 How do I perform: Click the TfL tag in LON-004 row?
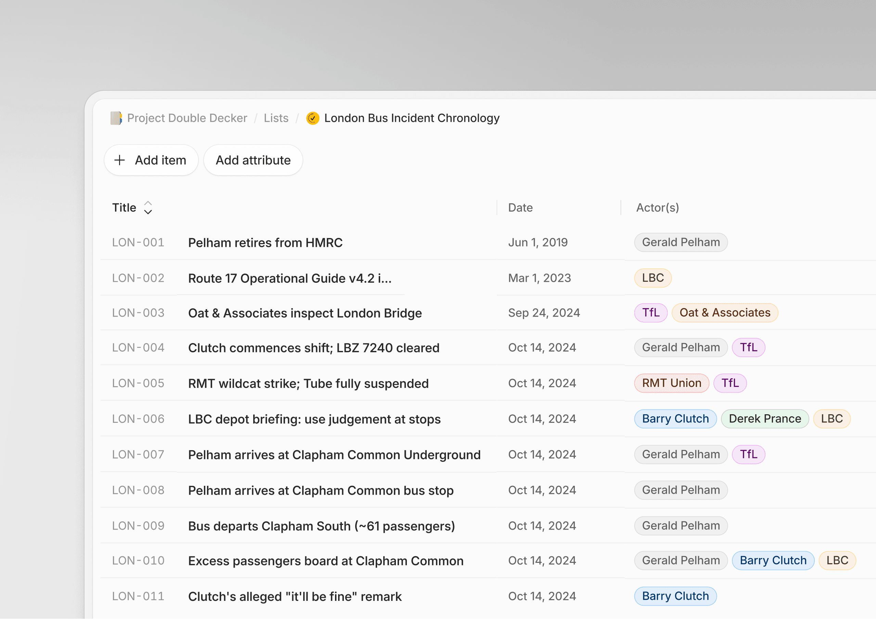[749, 348]
